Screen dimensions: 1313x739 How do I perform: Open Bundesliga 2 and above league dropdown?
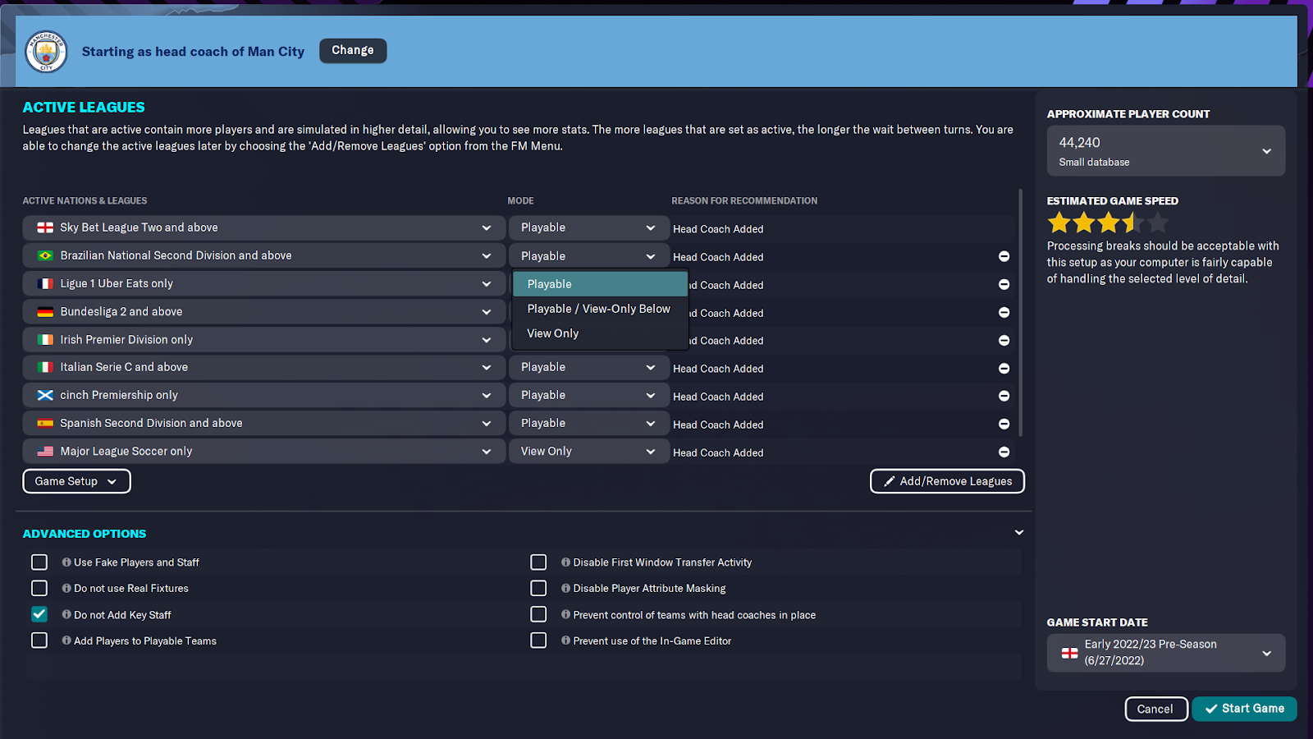click(263, 311)
